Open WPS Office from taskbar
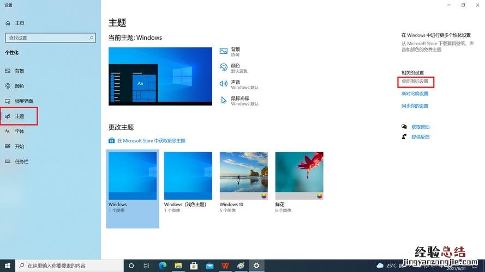The height and width of the screenshot is (272, 485). tap(225, 265)
